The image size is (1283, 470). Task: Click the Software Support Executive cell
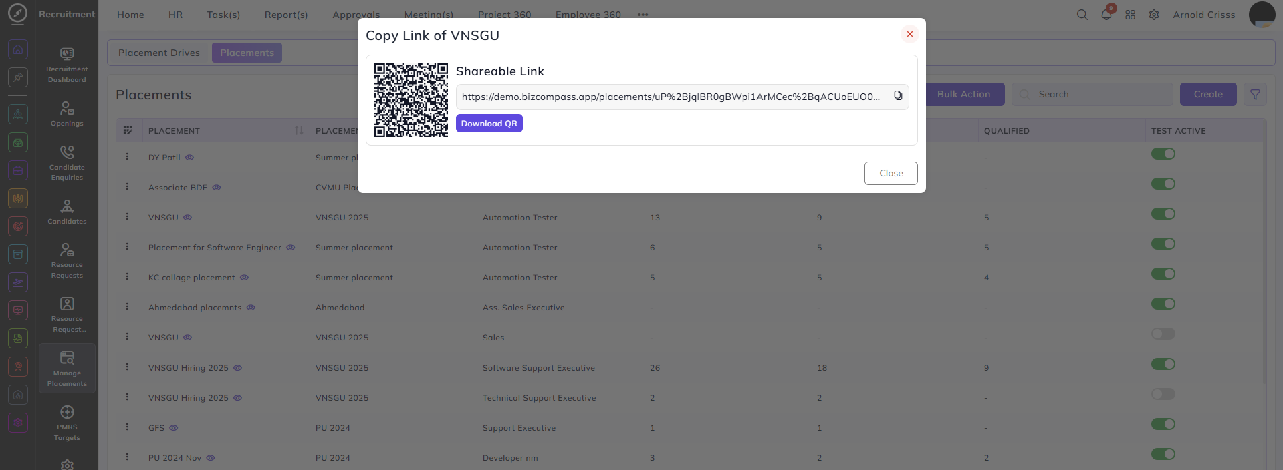pyautogui.click(x=538, y=368)
